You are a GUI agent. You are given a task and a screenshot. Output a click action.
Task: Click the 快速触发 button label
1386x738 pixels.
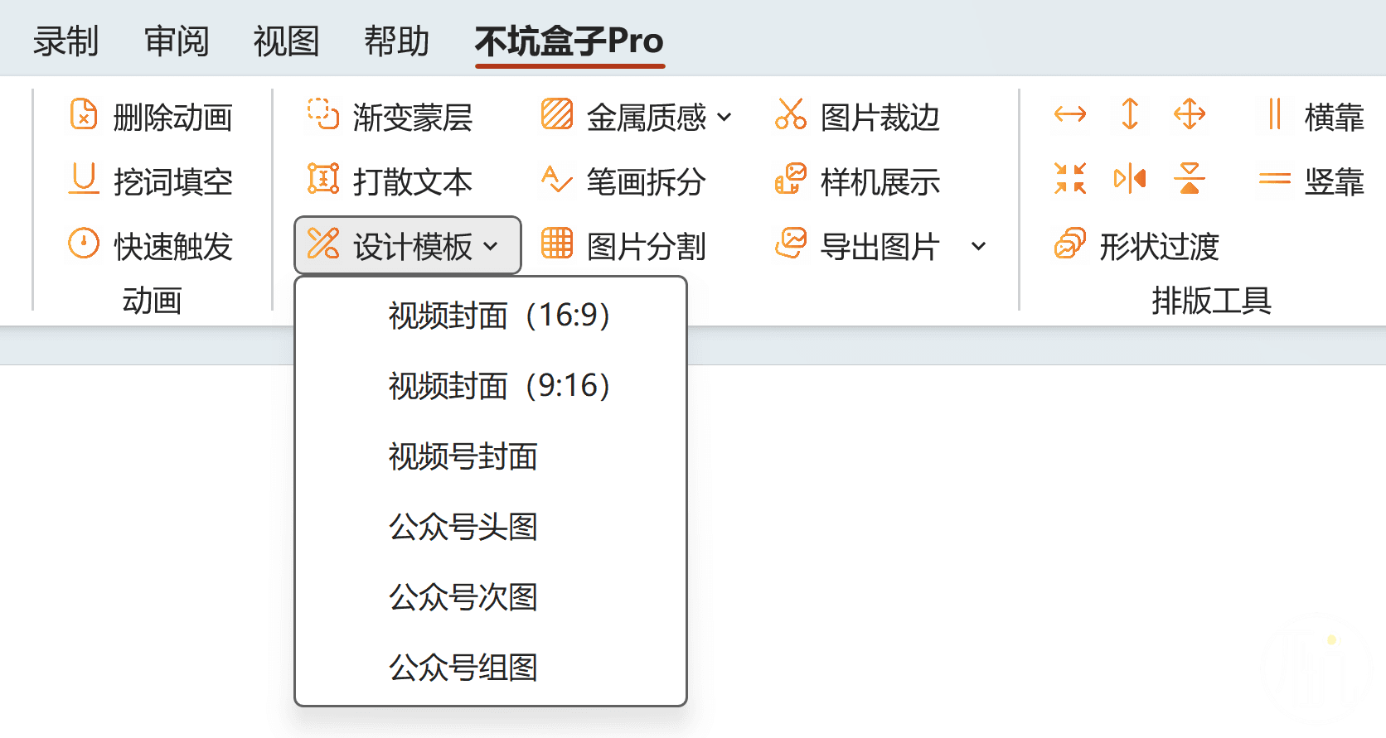point(173,246)
